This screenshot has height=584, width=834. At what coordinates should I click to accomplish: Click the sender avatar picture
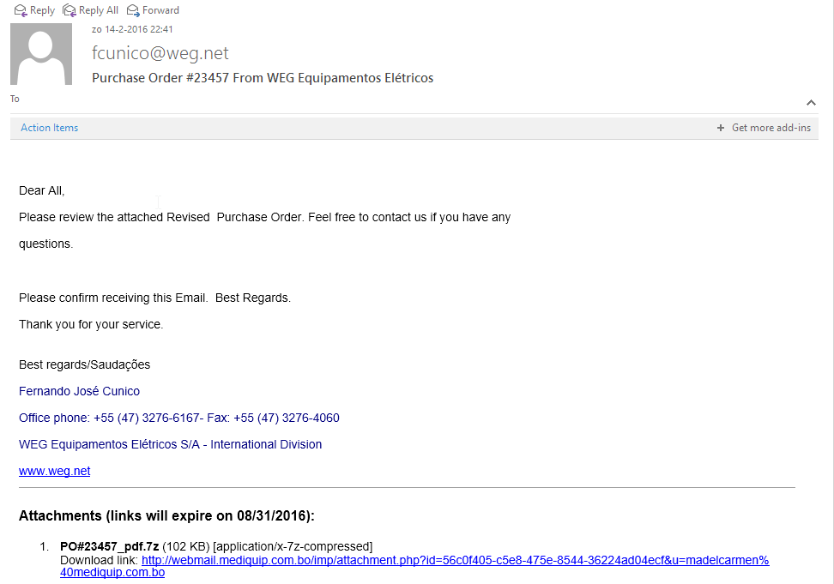click(41, 54)
